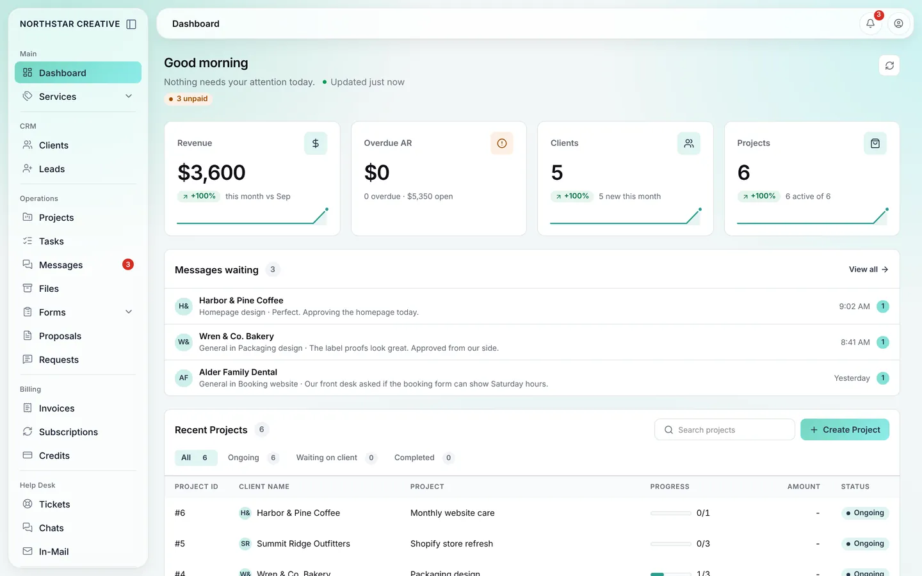
Task: Select the Ongoing projects tab
Action: pos(254,458)
